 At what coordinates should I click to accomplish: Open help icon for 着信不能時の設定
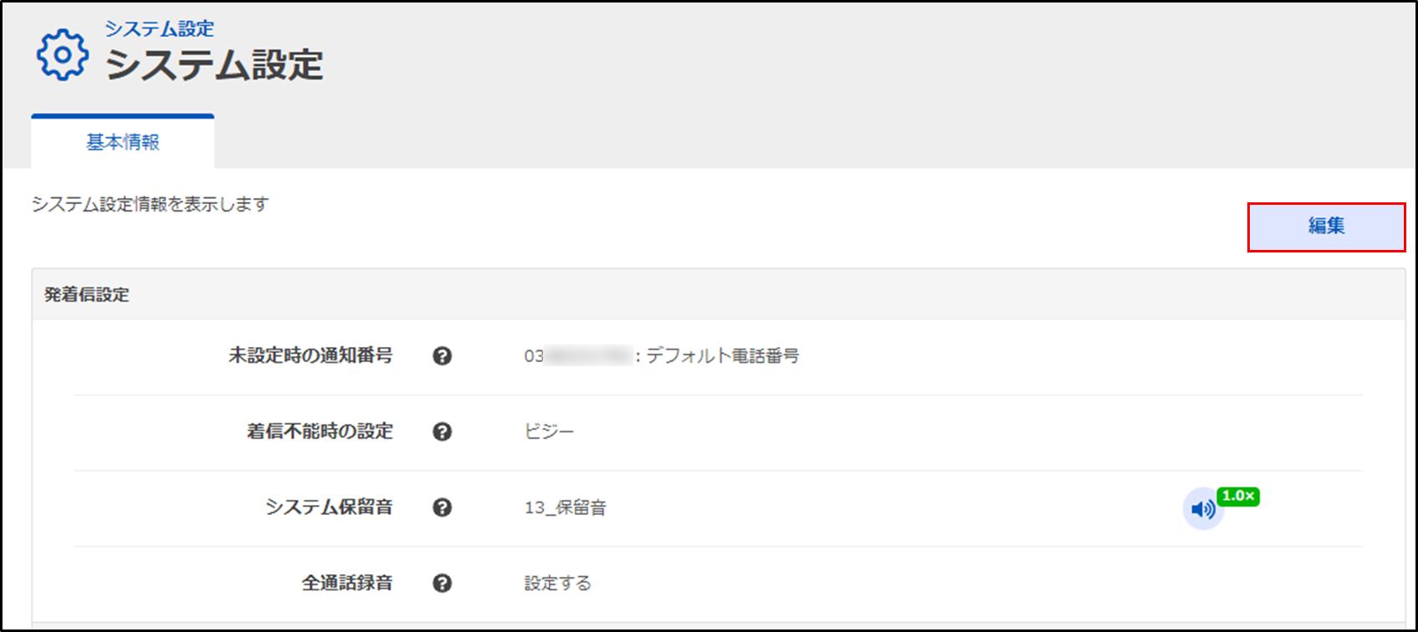443,431
